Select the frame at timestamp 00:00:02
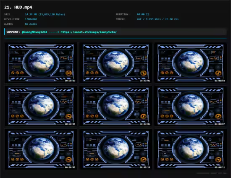Screen dimensions: 231x178 (115, 63)
